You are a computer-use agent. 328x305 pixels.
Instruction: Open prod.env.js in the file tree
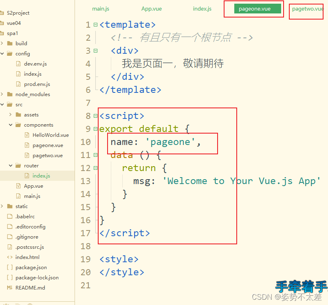[37, 84]
